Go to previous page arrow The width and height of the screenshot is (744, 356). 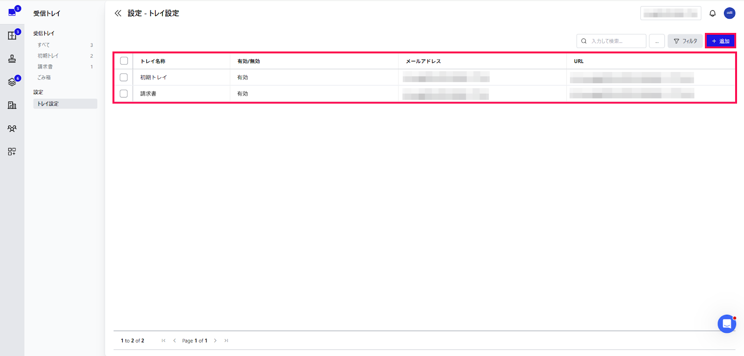coord(174,341)
